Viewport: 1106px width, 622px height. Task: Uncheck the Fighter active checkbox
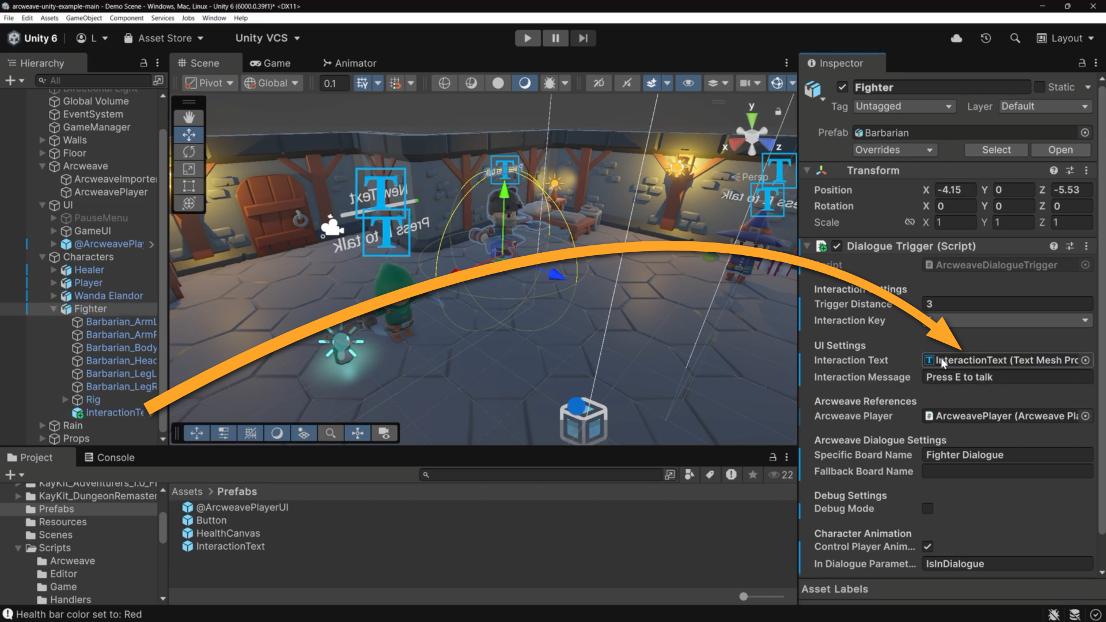point(842,87)
